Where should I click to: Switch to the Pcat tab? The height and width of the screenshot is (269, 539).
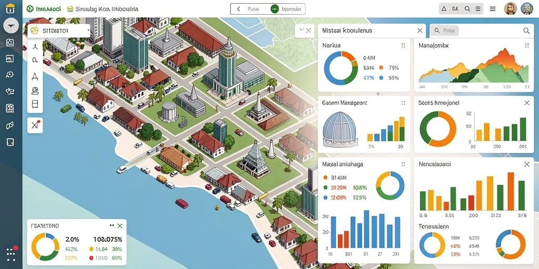point(253,9)
